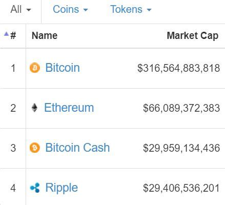The height and width of the screenshot is (205, 225).
Task: Click the sort arrow beside # column
Action: 6,34
